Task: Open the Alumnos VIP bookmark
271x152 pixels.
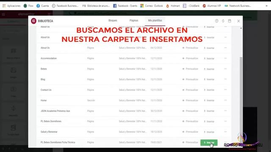Action: tap(212, 6)
